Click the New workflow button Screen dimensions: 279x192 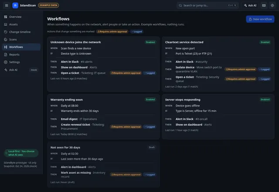(x=260, y=19)
